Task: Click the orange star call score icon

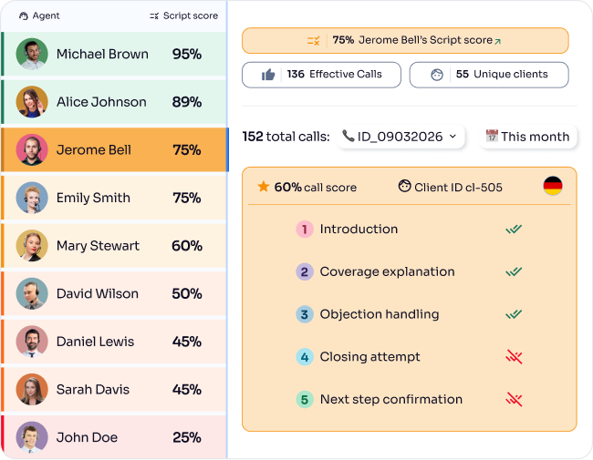Action: (x=264, y=186)
